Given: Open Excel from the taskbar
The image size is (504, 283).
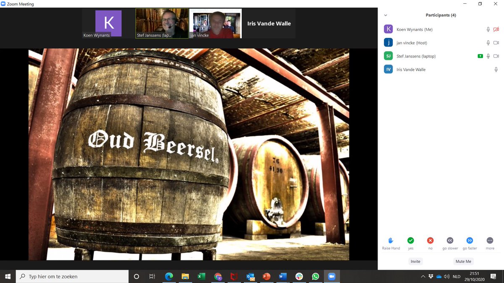Looking at the screenshot, I should [201, 276].
